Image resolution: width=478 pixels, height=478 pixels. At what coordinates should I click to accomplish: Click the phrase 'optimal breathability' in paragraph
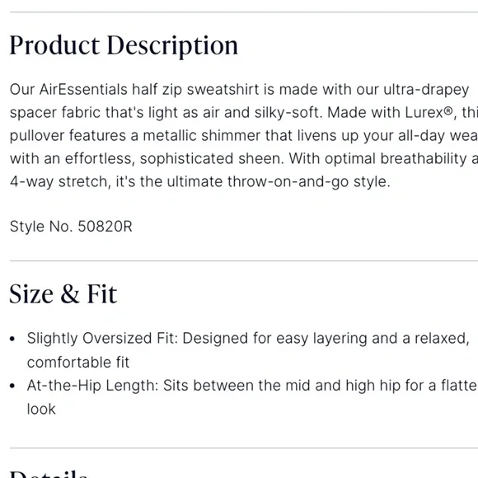(x=396, y=159)
